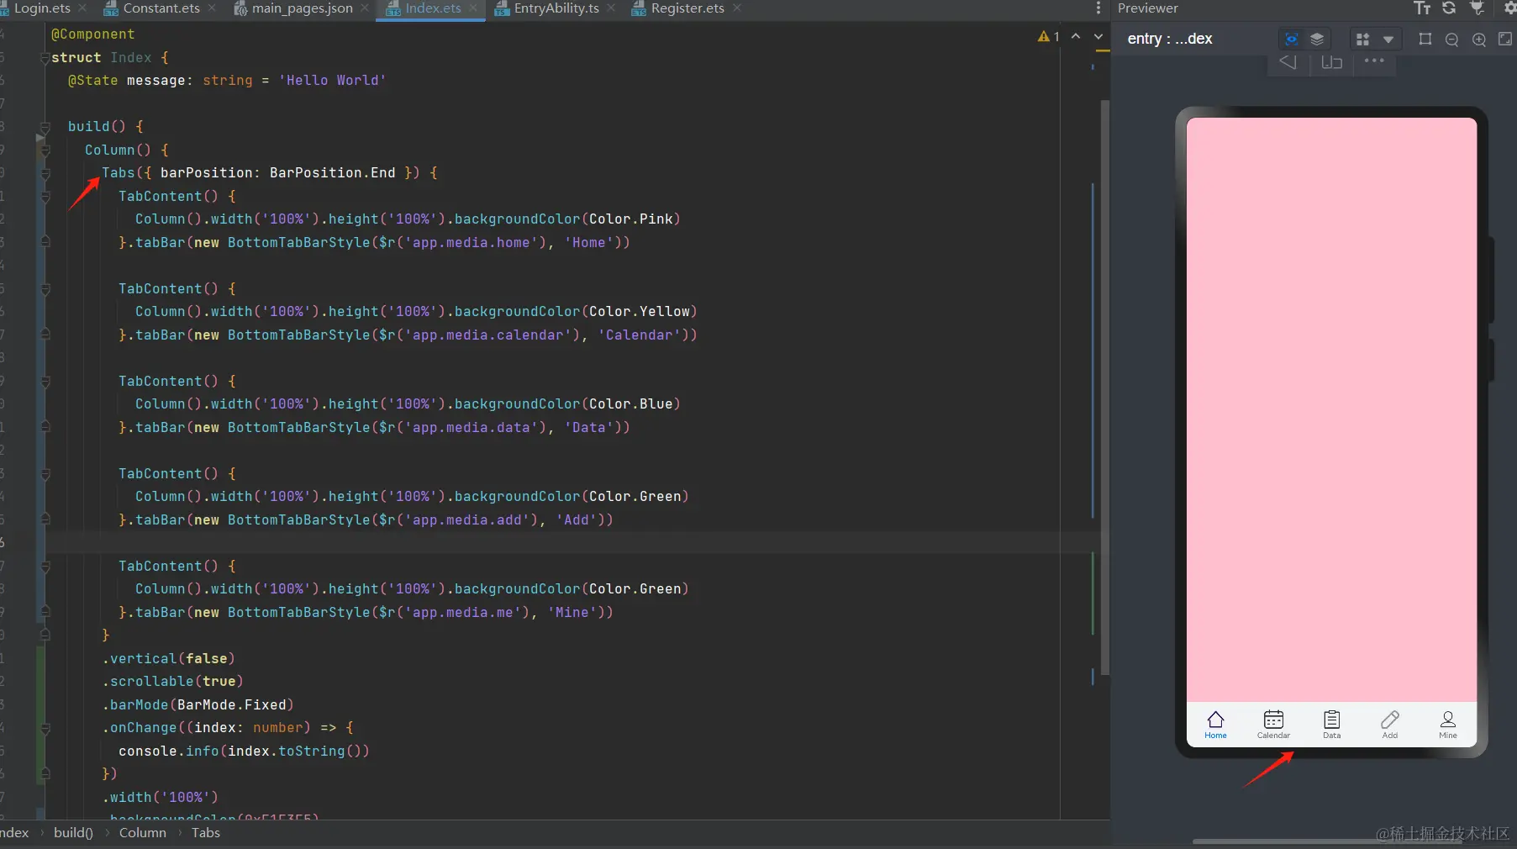This screenshot has height=849, width=1517.
Task: Click the warning indicator showing 1 problem
Action: click(x=1048, y=36)
